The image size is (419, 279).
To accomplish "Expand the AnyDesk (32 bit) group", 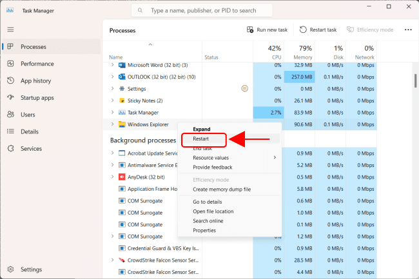I will tap(113, 177).
